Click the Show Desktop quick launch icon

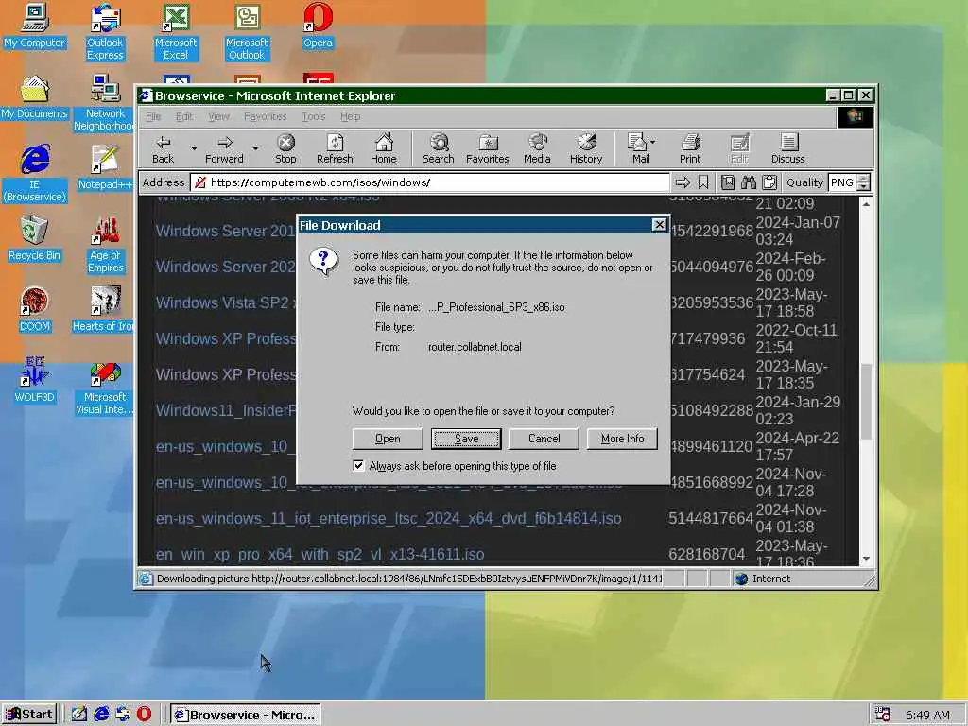click(79, 714)
